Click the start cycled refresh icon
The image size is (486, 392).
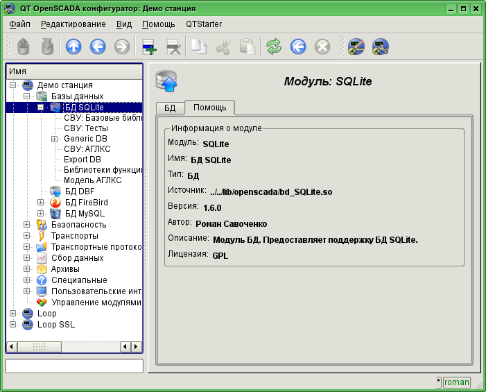[298, 46]
